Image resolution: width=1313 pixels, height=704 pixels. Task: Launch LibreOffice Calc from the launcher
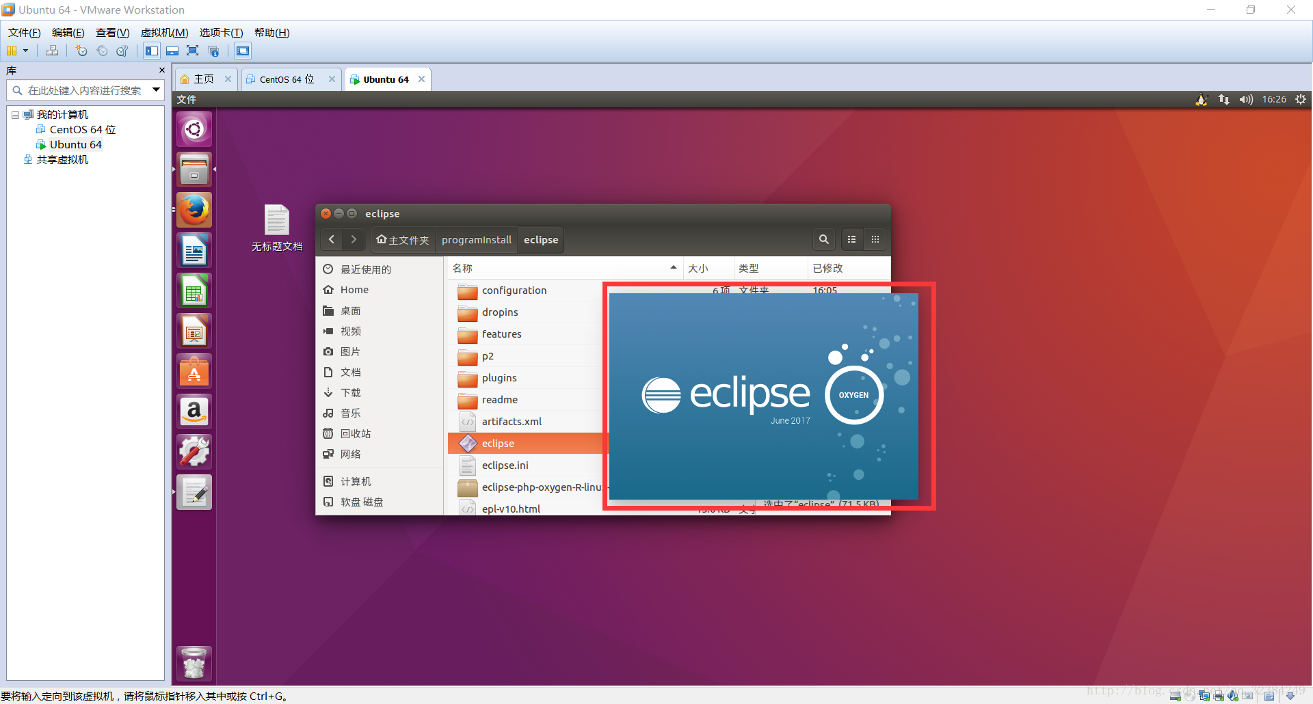194,290
